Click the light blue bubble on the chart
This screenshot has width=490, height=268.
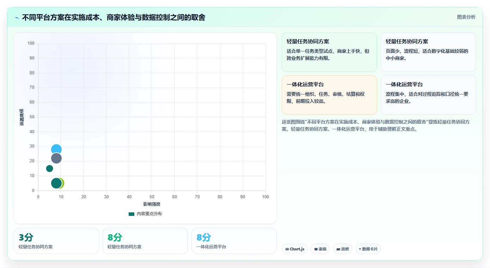point(56,148)
